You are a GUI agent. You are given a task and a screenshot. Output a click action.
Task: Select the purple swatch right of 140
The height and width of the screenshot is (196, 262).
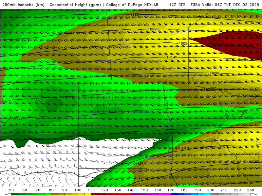pyautogui.click(x=134, y=194)
